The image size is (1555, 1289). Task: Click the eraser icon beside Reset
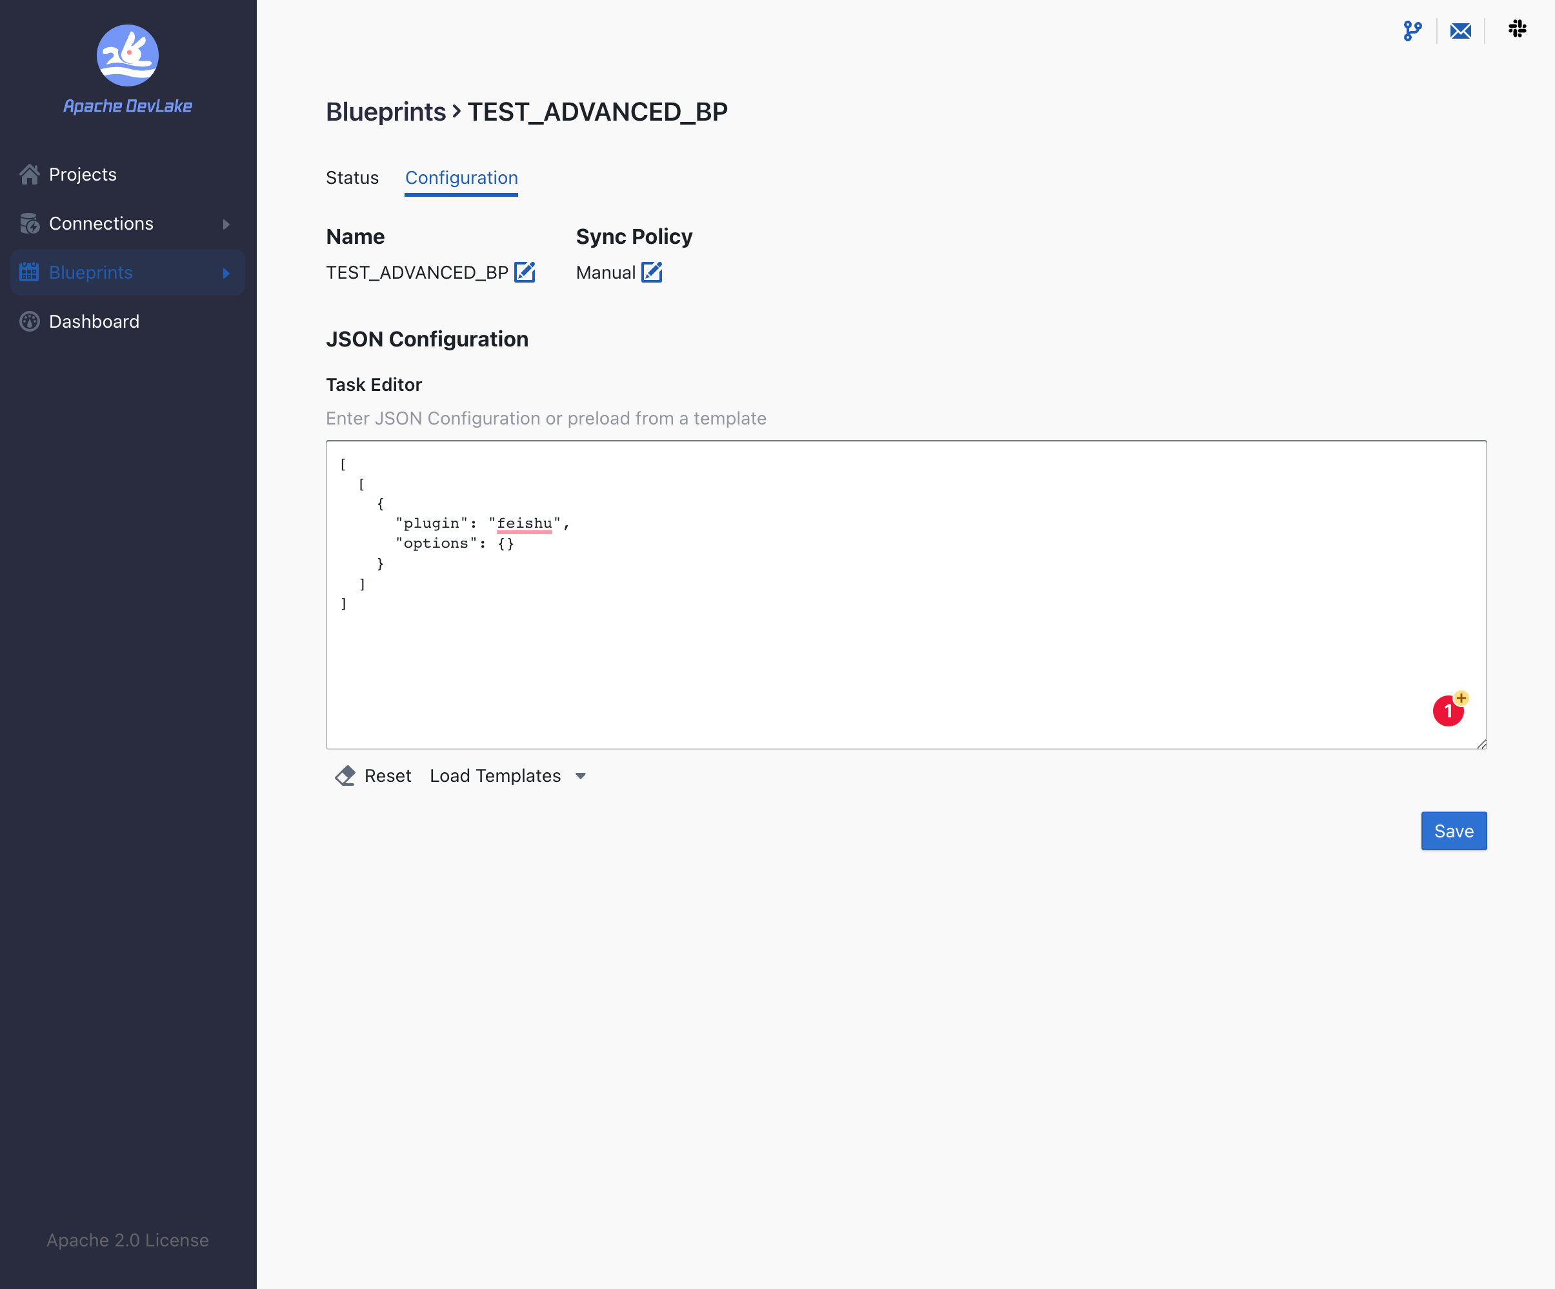click(x=345, y=775)
